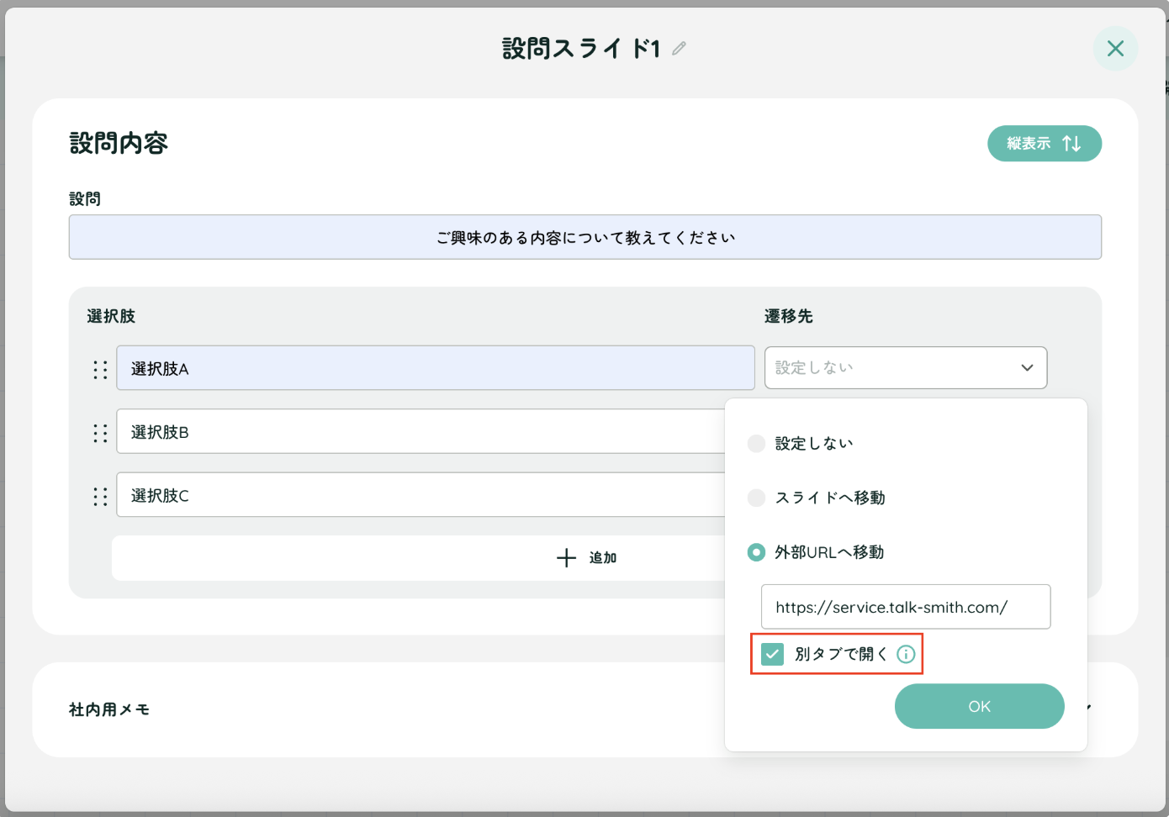Uncheck the 別タブで開く checkbox

click(x=772, y=654)
